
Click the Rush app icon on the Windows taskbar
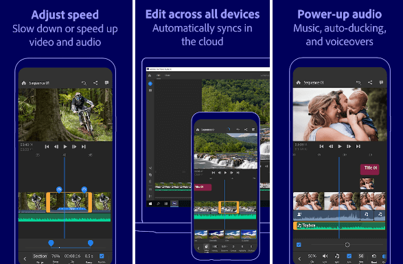coord(174,204)
